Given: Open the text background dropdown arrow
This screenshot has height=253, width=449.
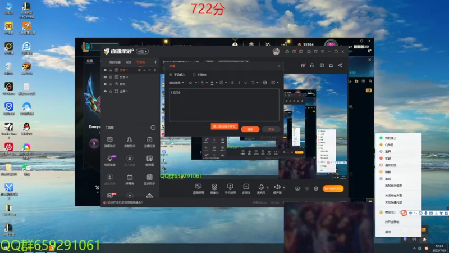Looking at the screenshot, I should click(226, 83).
